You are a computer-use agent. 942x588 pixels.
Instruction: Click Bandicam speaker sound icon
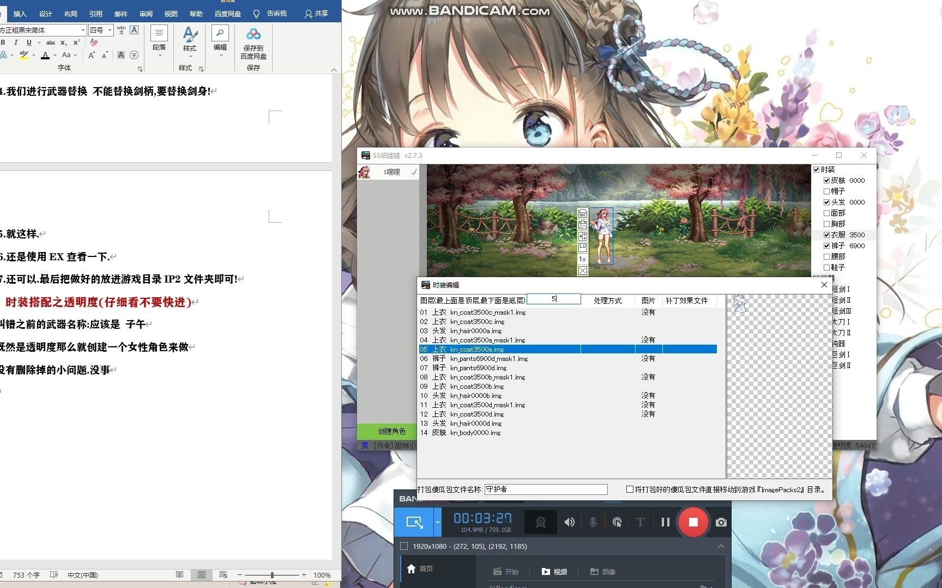click(x=569, y=522)
